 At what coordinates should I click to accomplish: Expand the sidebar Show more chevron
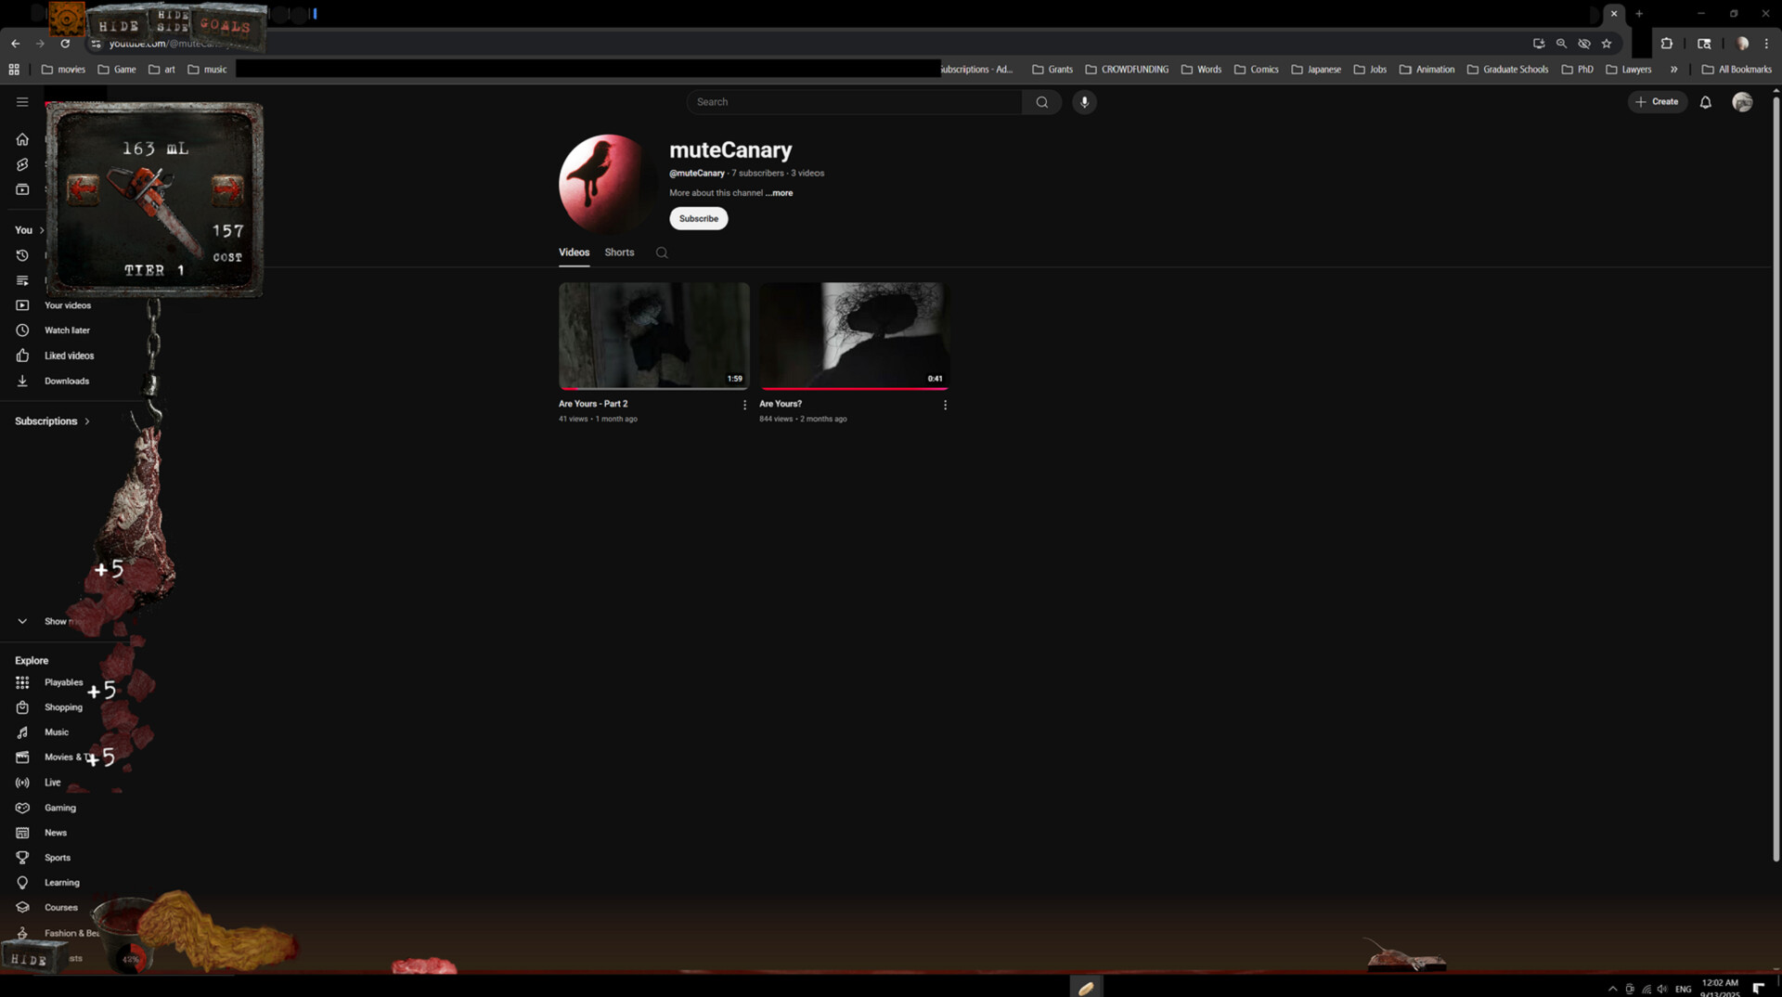pyautogui.click(x=22, y=621)
